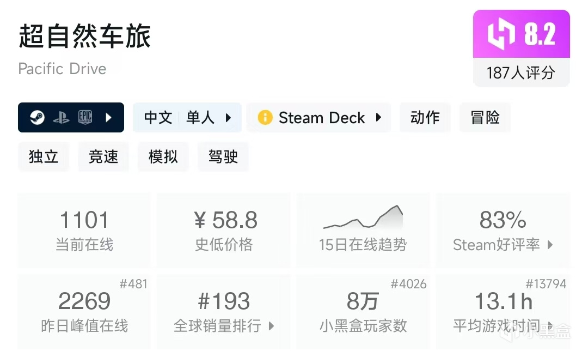
Task: Click the yellow Steam Deck info icon
Action: (265, 117)
